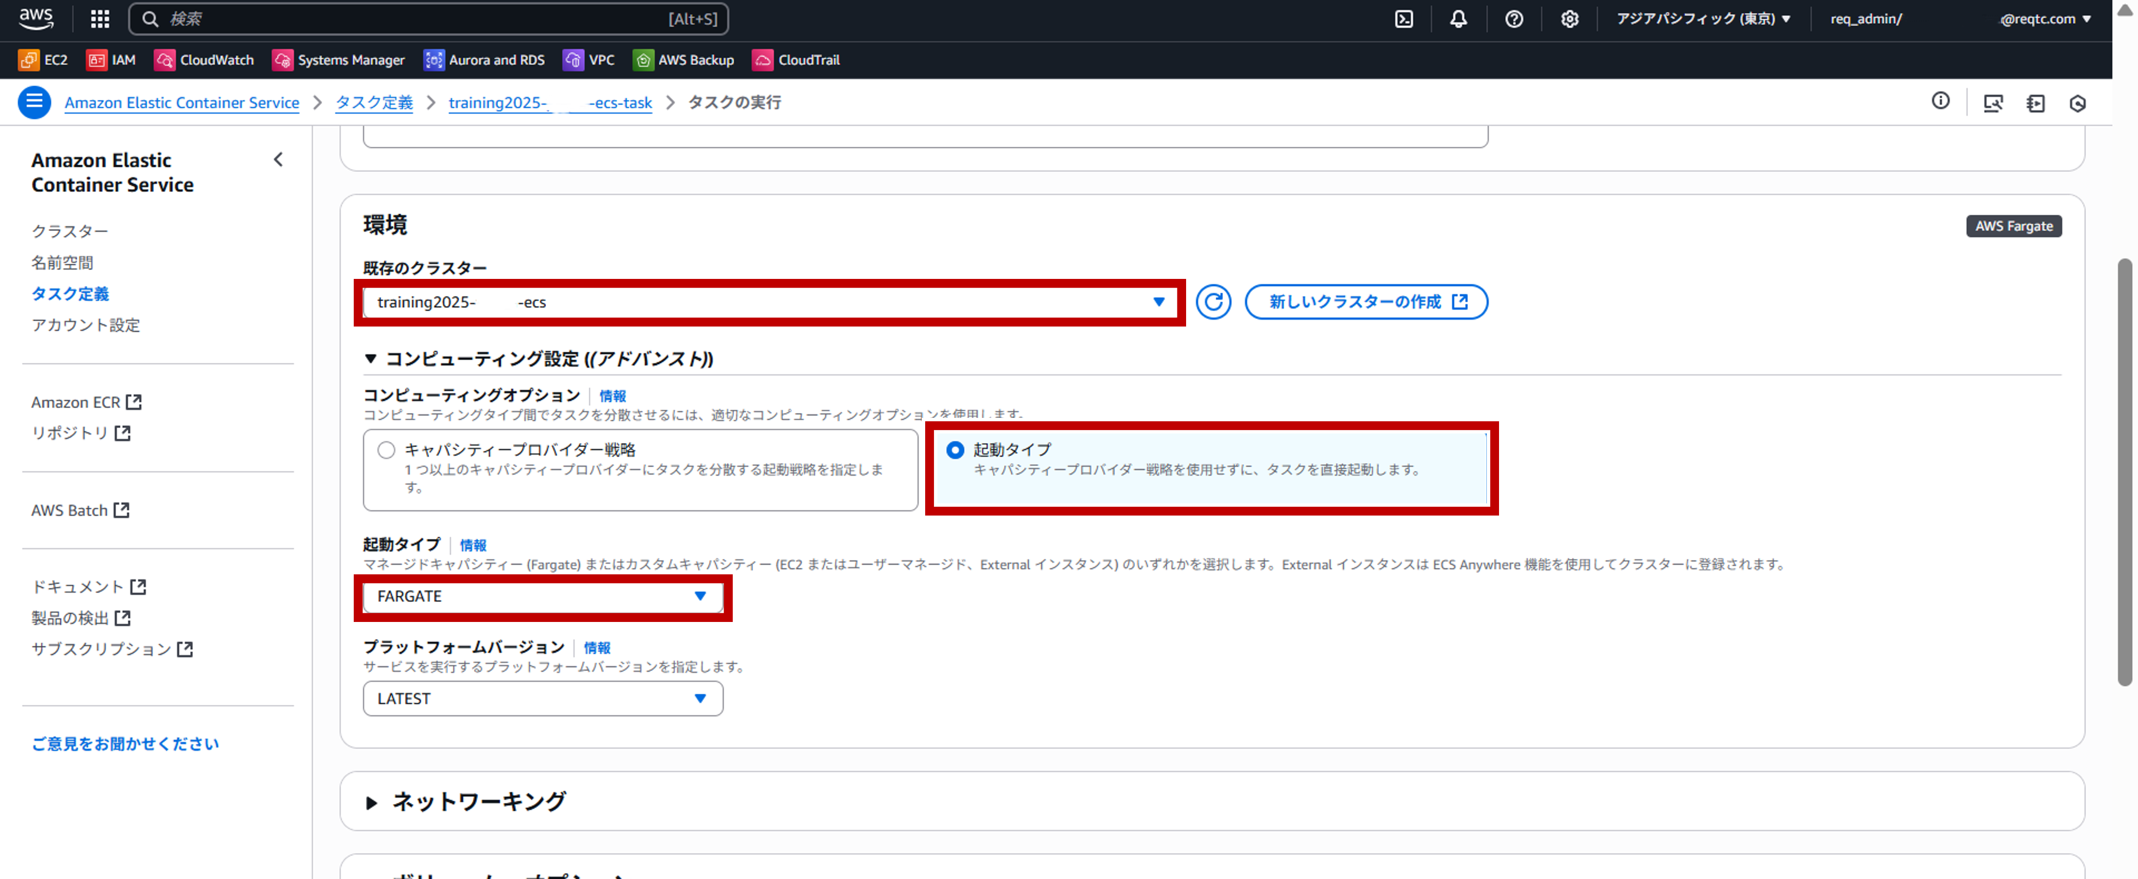The height and width of the screenshot is (879, 2138).
Task: Toggle the hamburger navigation menu button
Action: pyautogui.click(x=34, y=102)
